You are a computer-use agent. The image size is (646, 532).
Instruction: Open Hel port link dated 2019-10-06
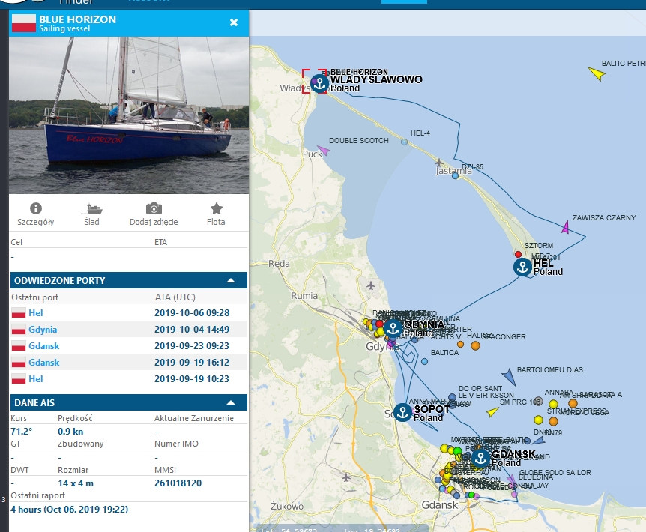(35, 313)
